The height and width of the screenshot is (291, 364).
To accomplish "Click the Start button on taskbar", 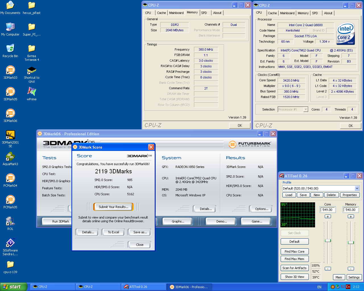I will tap(14, 287).
